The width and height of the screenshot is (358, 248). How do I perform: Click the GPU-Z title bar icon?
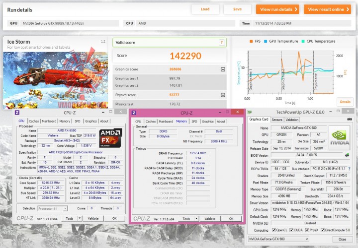(250, 112)
